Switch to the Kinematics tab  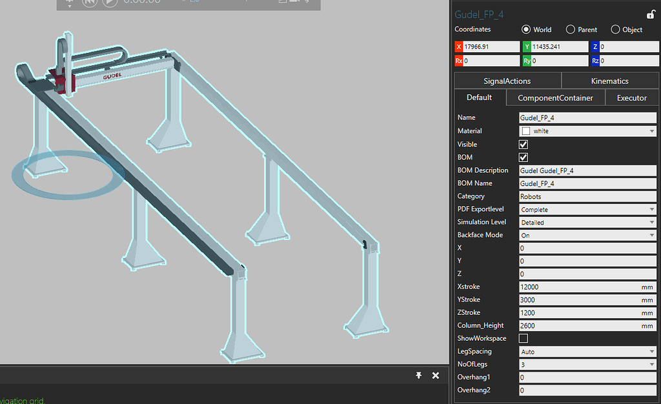pyautogui.click(x=609, y=80)
